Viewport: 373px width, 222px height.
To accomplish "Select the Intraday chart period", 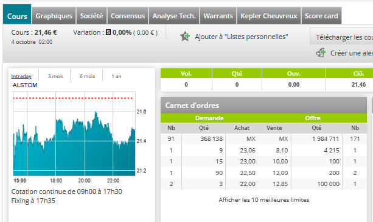I will click(21, 76).
